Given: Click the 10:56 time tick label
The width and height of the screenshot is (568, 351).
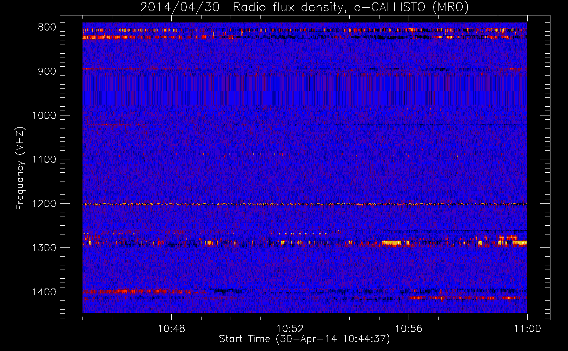Looking at the screenshot, I should tap(409, 329).
